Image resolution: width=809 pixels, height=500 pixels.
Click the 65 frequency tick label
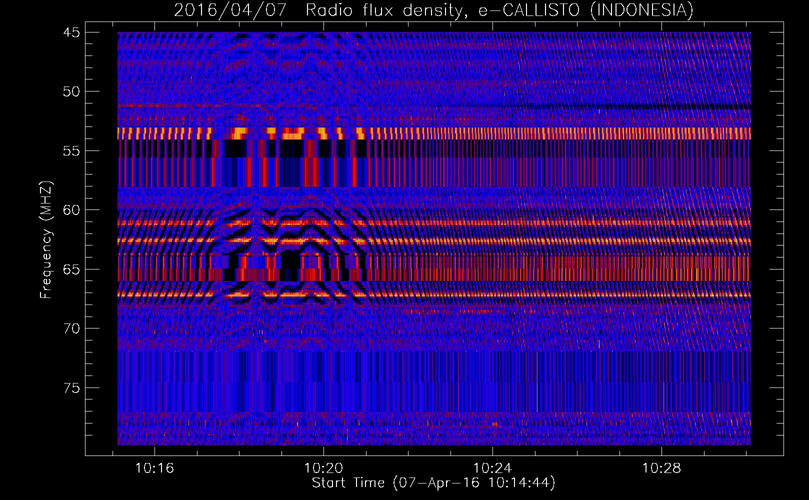(71, 269)
